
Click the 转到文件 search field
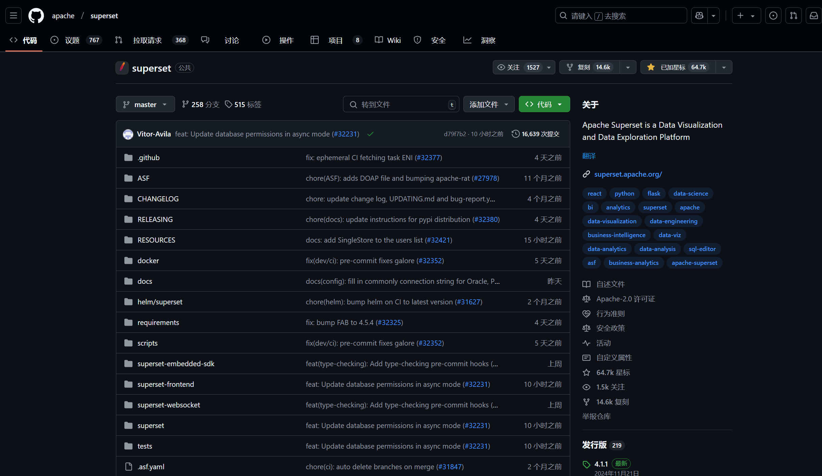[x=401, y=104]
